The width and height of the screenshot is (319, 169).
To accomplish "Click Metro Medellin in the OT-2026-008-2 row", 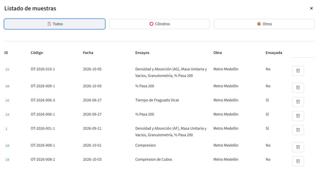I will (x=226, y=159).
